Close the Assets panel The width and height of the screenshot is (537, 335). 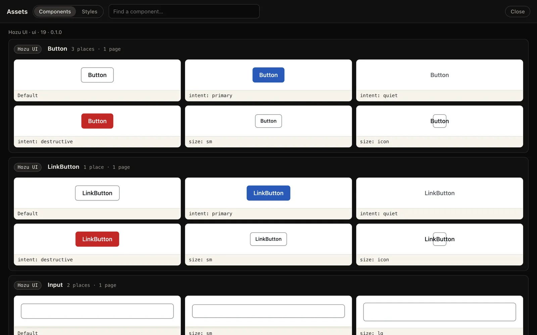pos(518,11)
